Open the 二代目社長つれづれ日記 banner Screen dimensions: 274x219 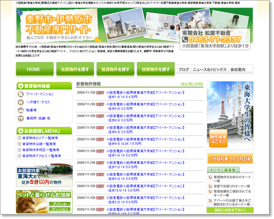[x=230, y=158]
